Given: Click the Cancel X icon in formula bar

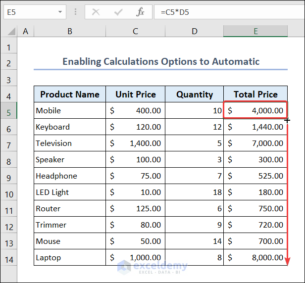Looking at the screenshot, I should (96, 12).
